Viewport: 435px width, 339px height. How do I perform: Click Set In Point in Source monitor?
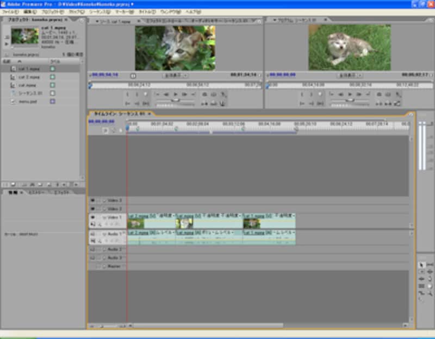tap(128, 94)
